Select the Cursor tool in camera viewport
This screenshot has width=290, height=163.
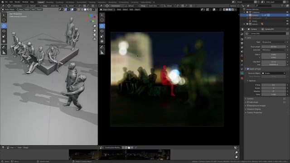(x=102, y=20)
